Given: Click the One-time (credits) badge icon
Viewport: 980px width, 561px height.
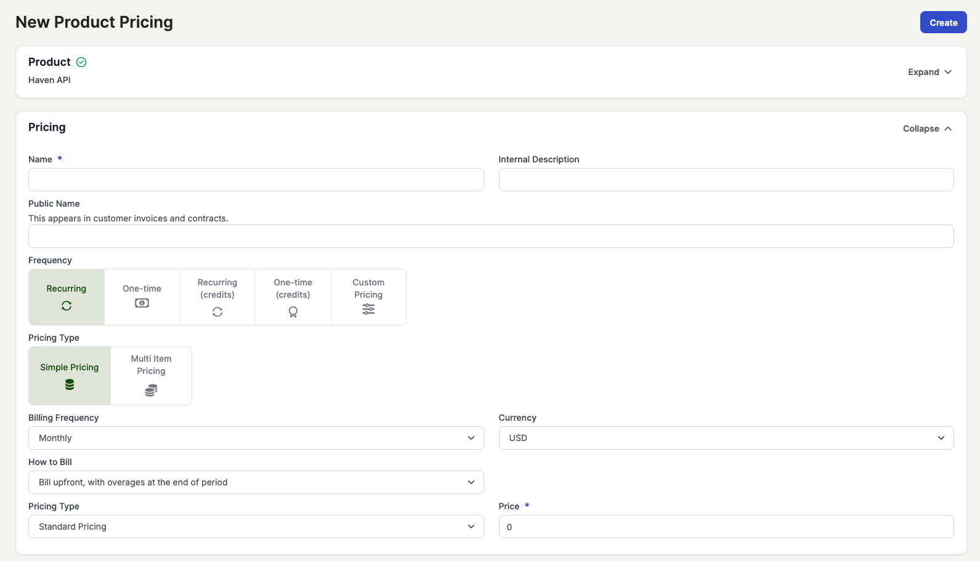Looking at the screenshot, I should pos(293,312).
